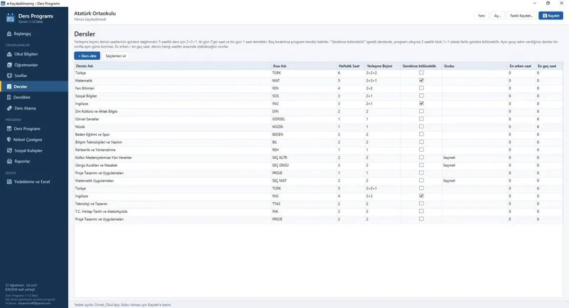The image size is (569, 308).
Task: Click the Dersler book icon in sidebar
Action: [9, 87]
